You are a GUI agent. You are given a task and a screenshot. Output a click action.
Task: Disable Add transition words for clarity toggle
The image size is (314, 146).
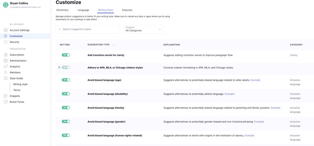click(x=66, y=55)
